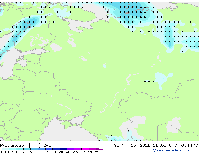
Task: Click the '06..09 UTC' time range text
Action: coord(165,146)
